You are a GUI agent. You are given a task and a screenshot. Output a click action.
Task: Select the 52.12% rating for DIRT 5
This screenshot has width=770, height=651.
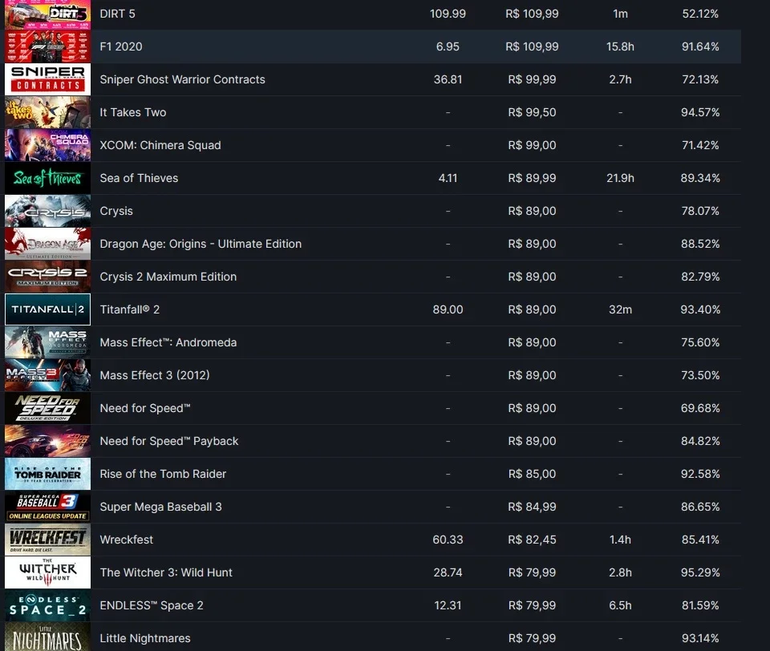(700, 14)
